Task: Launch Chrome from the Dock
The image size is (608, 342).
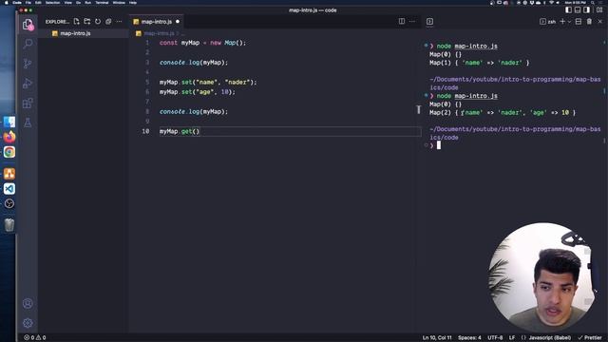Action: tap(9, 152)
